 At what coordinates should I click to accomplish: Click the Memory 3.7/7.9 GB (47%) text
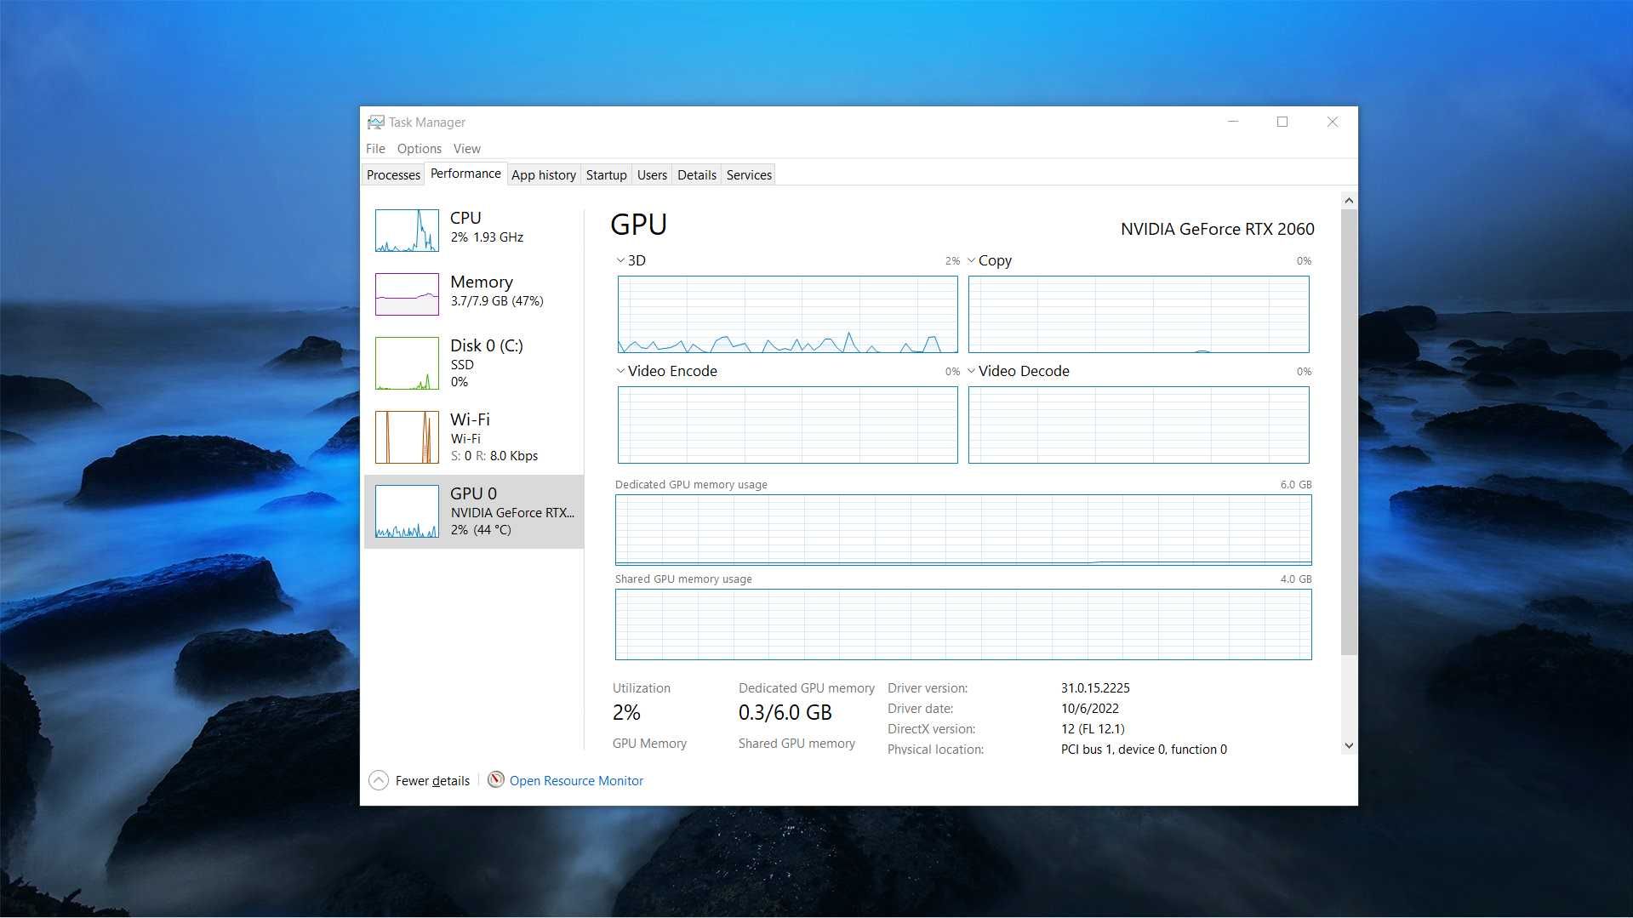[x=497, y=301]
